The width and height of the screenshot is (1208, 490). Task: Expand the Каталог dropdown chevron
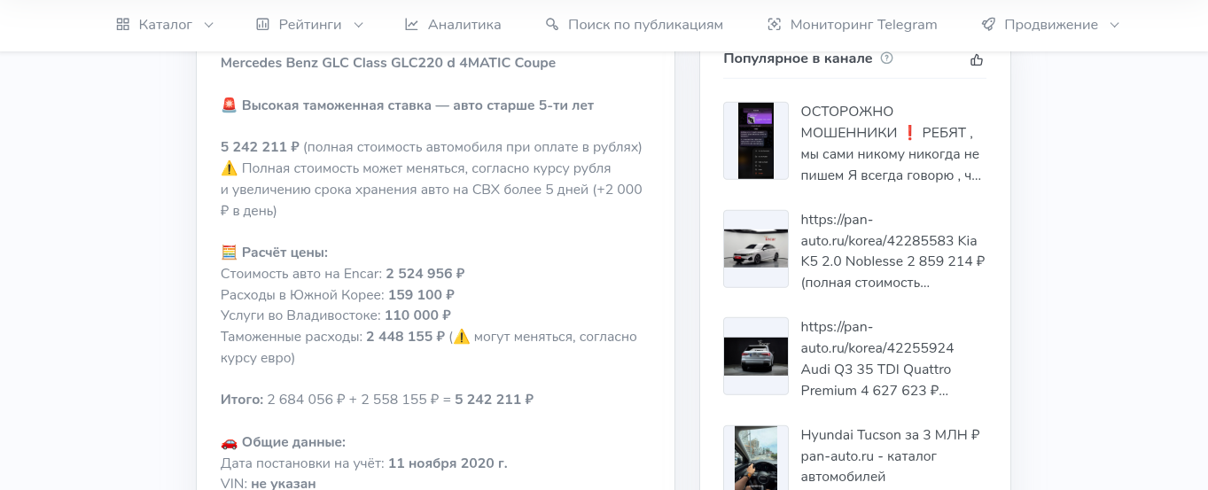(209, 25)
